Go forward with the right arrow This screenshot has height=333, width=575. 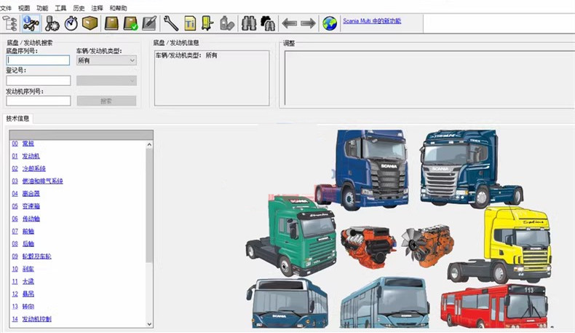coord(308,24)
